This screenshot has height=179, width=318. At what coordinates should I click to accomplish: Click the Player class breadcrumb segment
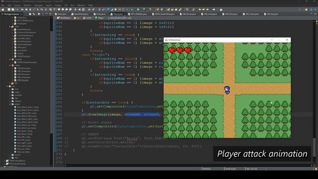point(99,18)
